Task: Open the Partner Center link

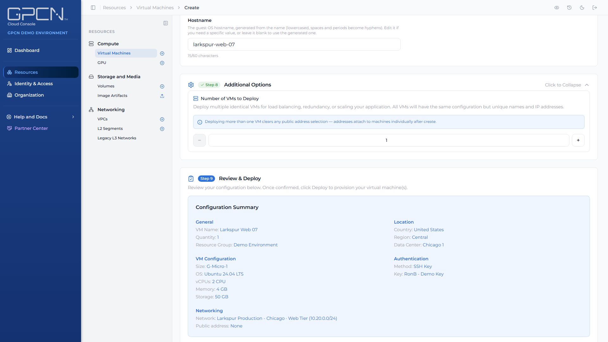Action: (41, 128)
